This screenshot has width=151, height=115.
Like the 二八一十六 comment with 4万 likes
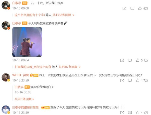pyautogui.click(x=140, y=8)
